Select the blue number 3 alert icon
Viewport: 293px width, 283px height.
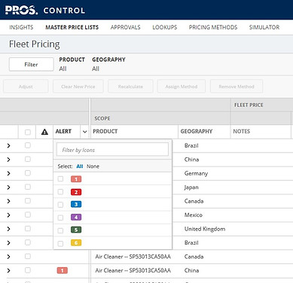(x=76, y=204)
